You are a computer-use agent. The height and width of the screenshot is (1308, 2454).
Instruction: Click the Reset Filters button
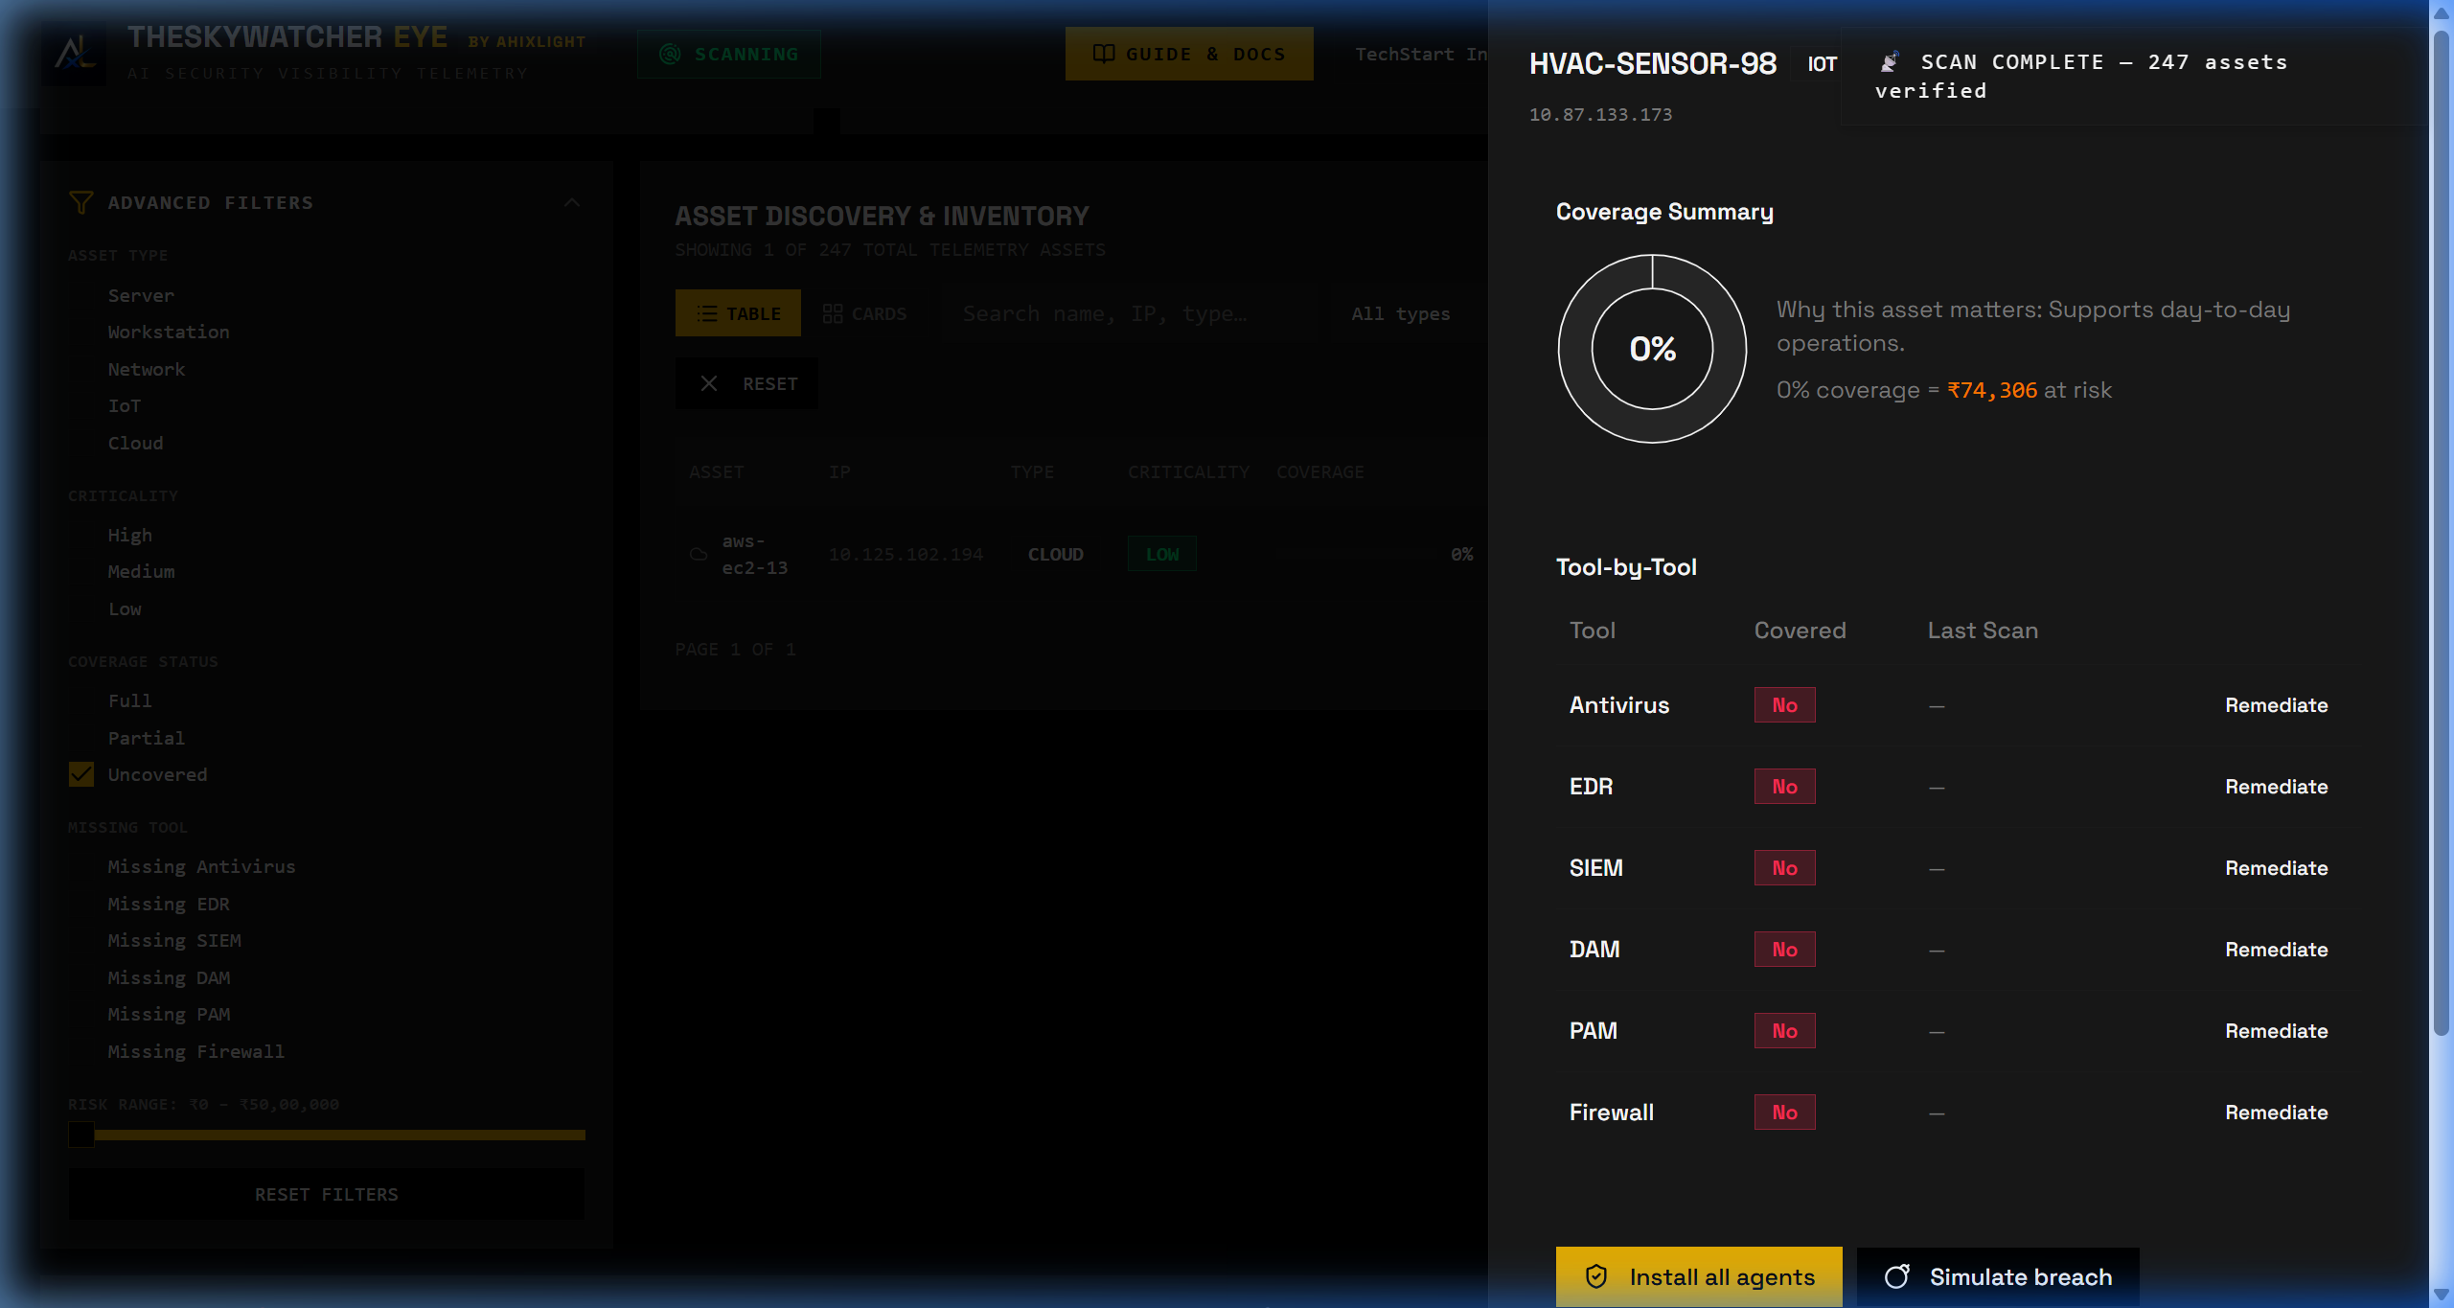click(327, 1194)
